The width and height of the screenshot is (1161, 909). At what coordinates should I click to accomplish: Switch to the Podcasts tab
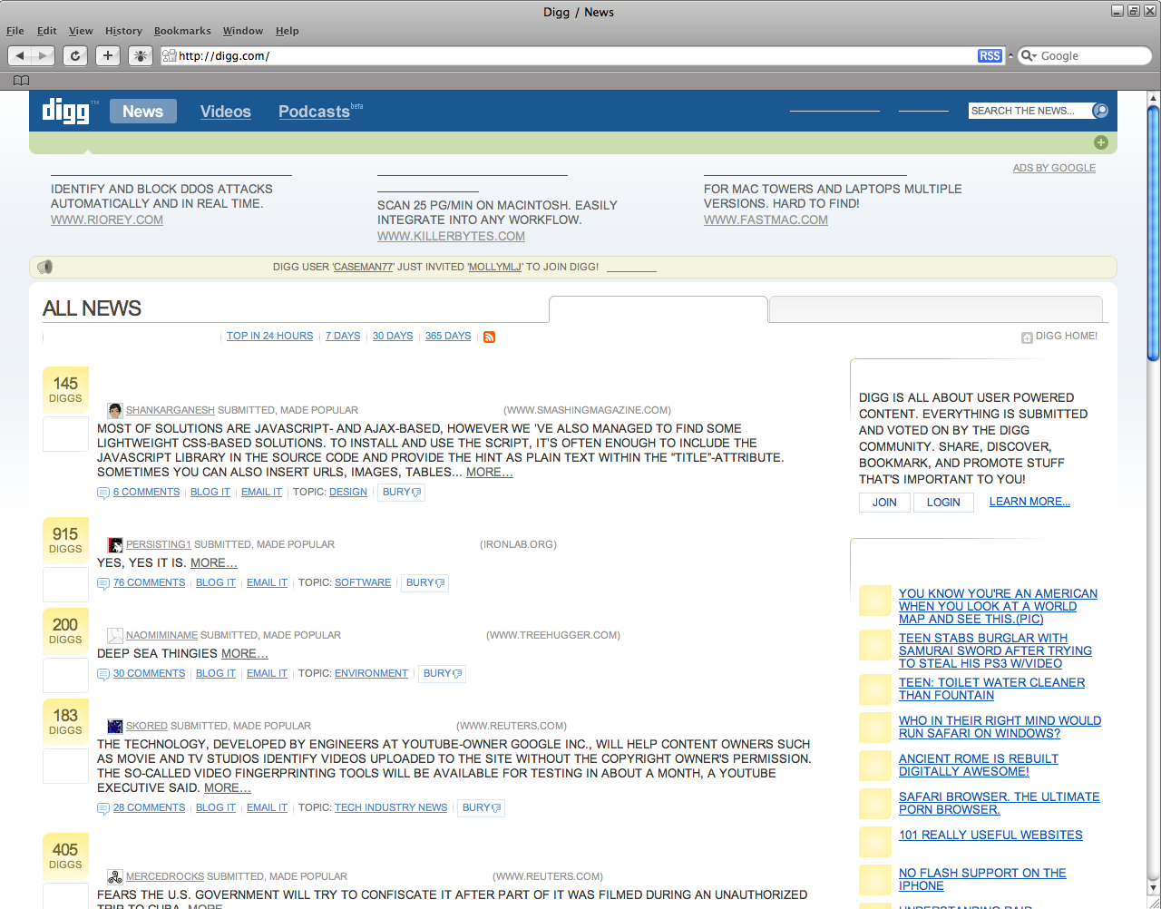point(314,112)
